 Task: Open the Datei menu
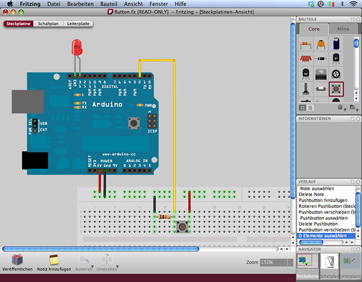pyautogui.click(x=54, y=4)
